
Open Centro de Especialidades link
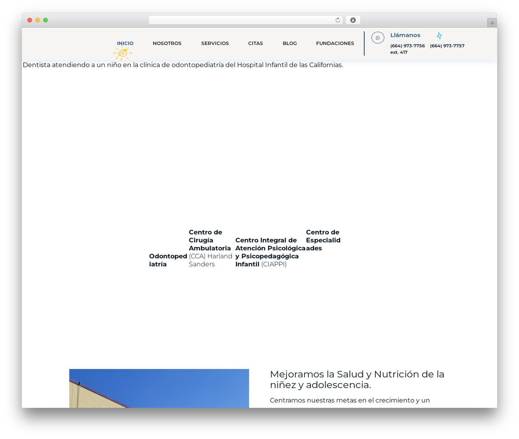coord(323,240)
